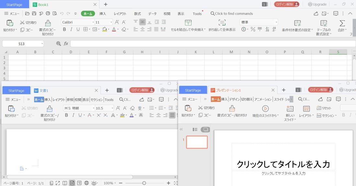Screen dimensions: 356x186
Task: Apply fill color in the spreadsheet toolbar
Action: click(104, 29)
